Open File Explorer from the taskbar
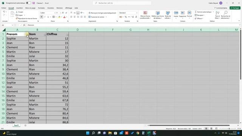This screenshot has height=136, width=242. click(x=110, y=133)
